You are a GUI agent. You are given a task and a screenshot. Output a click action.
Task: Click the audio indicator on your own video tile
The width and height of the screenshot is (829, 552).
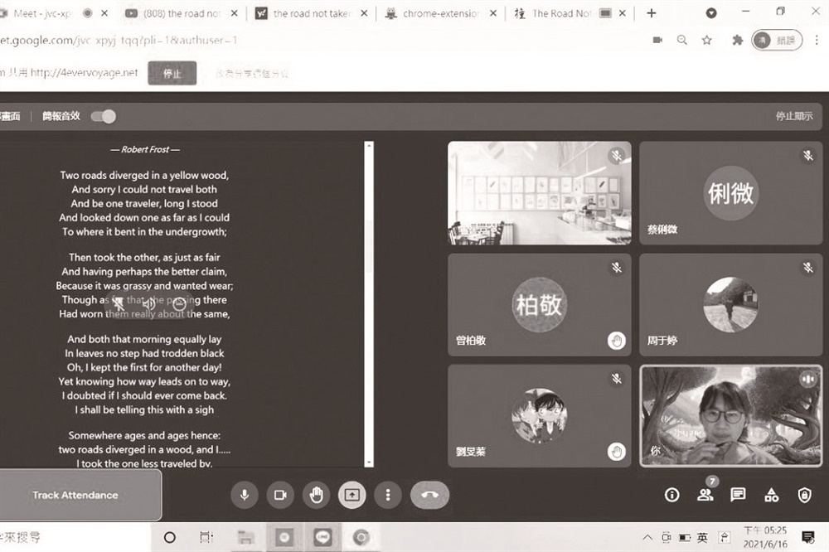point(807,379)
